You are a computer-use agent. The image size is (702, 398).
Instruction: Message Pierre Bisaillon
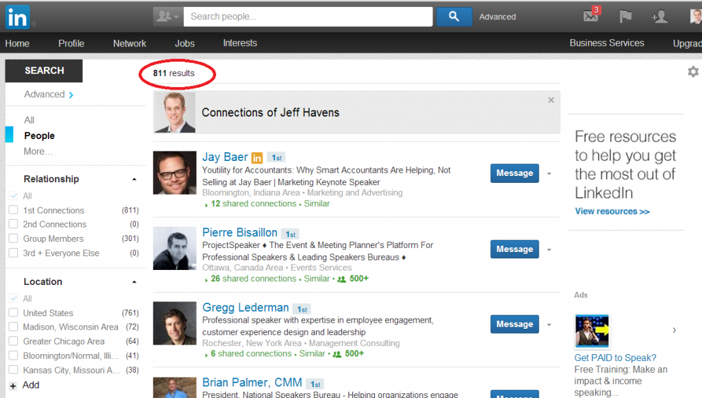point(514,249)
